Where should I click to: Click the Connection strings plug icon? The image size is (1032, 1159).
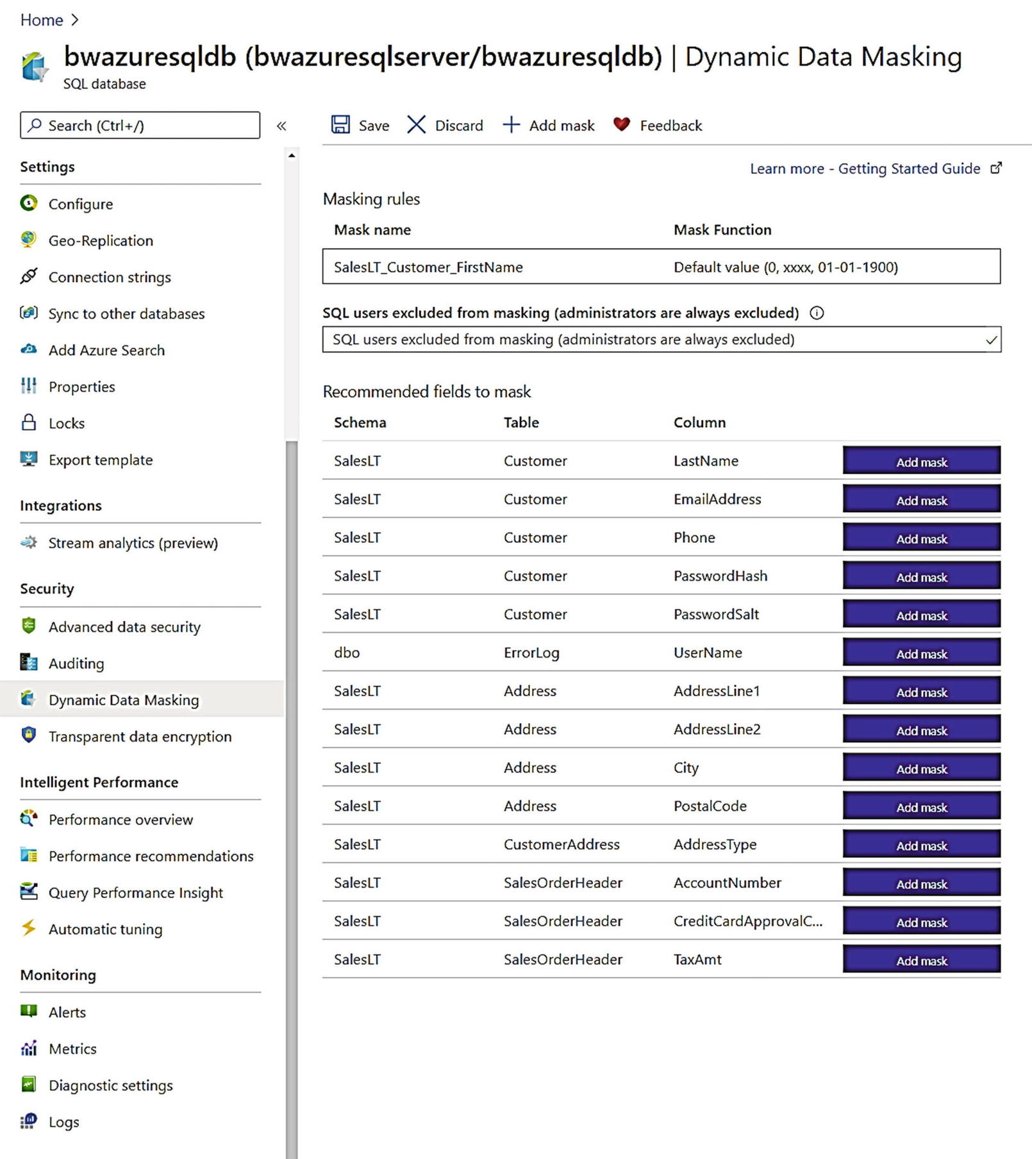point(29,276)
